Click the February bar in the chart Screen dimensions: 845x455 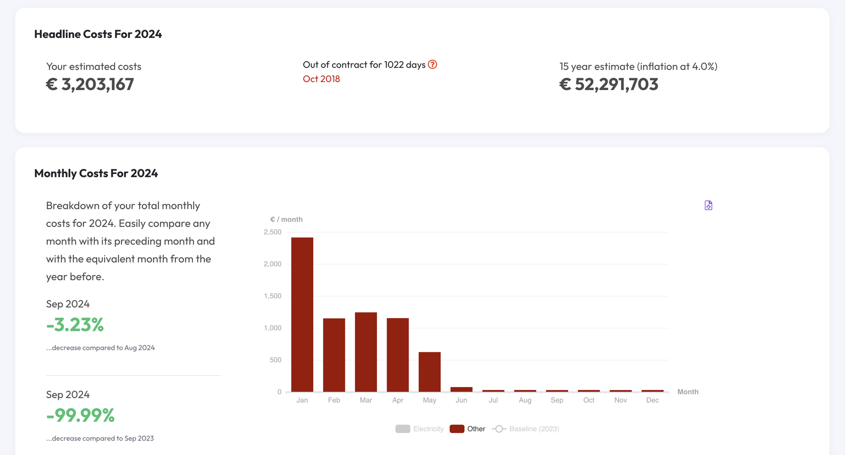pyautogui.click(x=334, y=355)
